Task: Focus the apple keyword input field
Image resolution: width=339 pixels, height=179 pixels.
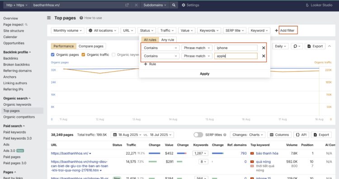Action: 236,56
